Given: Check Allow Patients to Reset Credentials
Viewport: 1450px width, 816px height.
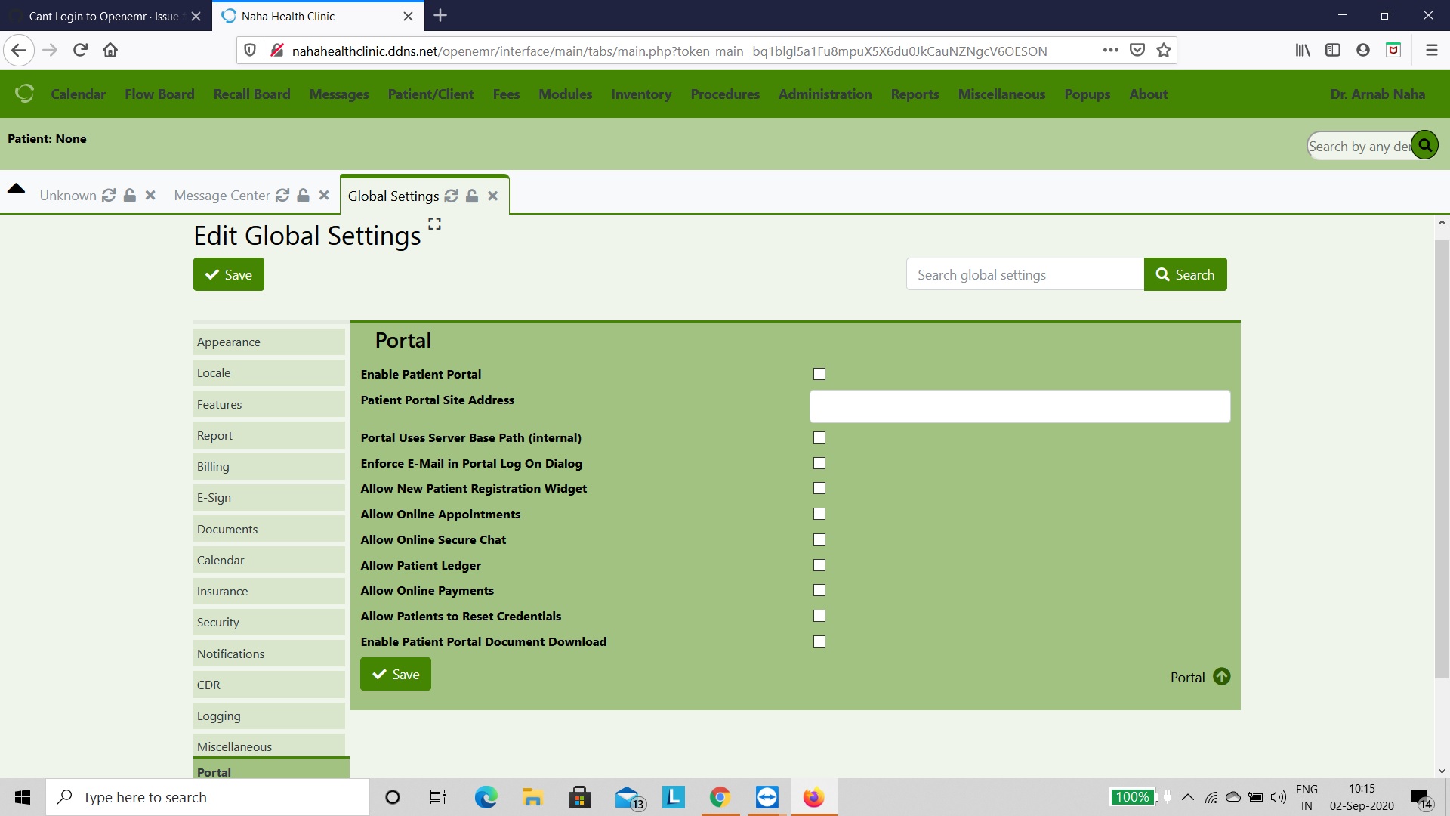Looking at the screenshot, I should 819,616.
